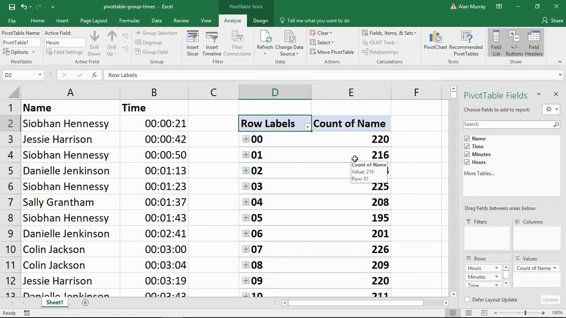This screenshot has width=566, height=318.
Task: Open the Count of Name value dropdown
Action: pyautogui.click(x=554, y=268)
